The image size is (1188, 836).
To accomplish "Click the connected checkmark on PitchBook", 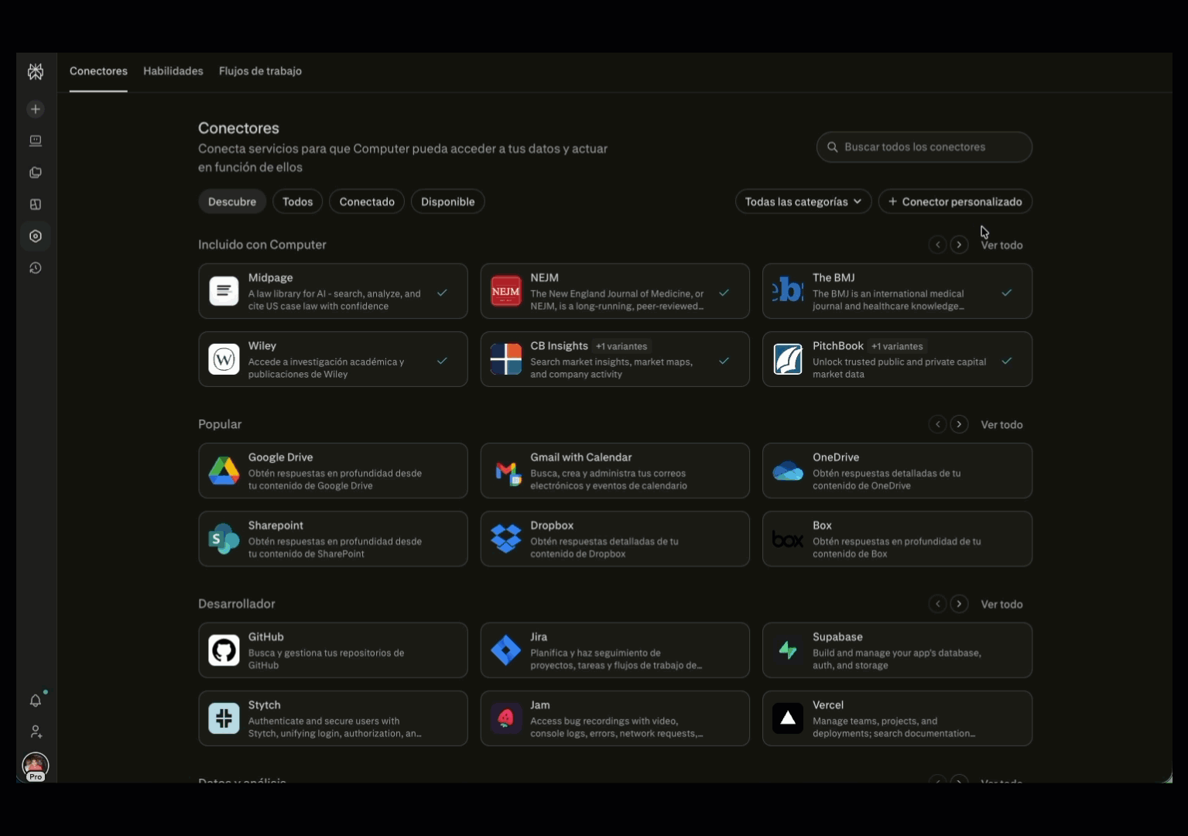I will 1006,361.
